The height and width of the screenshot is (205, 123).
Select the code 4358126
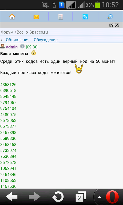pos(8,85)
